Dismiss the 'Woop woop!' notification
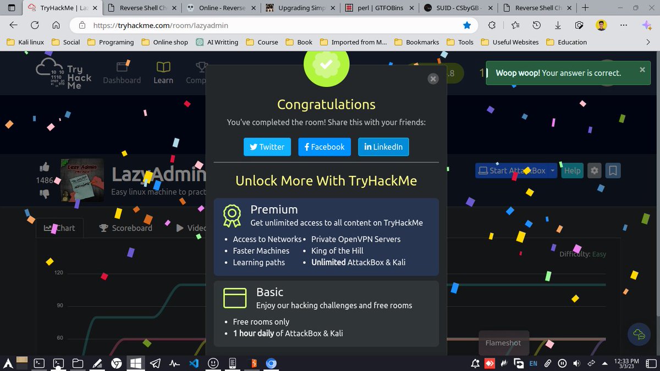Screen dimensions: 660x371 pos(642,70)
